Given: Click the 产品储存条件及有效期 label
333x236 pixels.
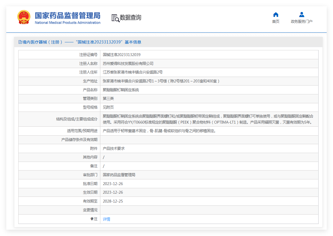Looking at the screenshot, I should point(79,140).
